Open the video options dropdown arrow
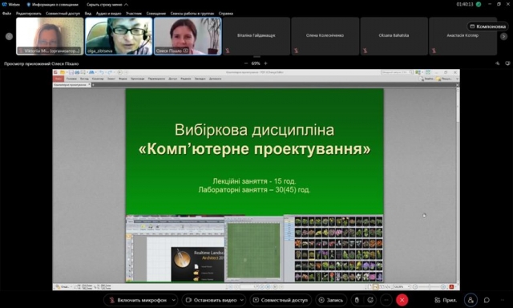 (242, 300)
